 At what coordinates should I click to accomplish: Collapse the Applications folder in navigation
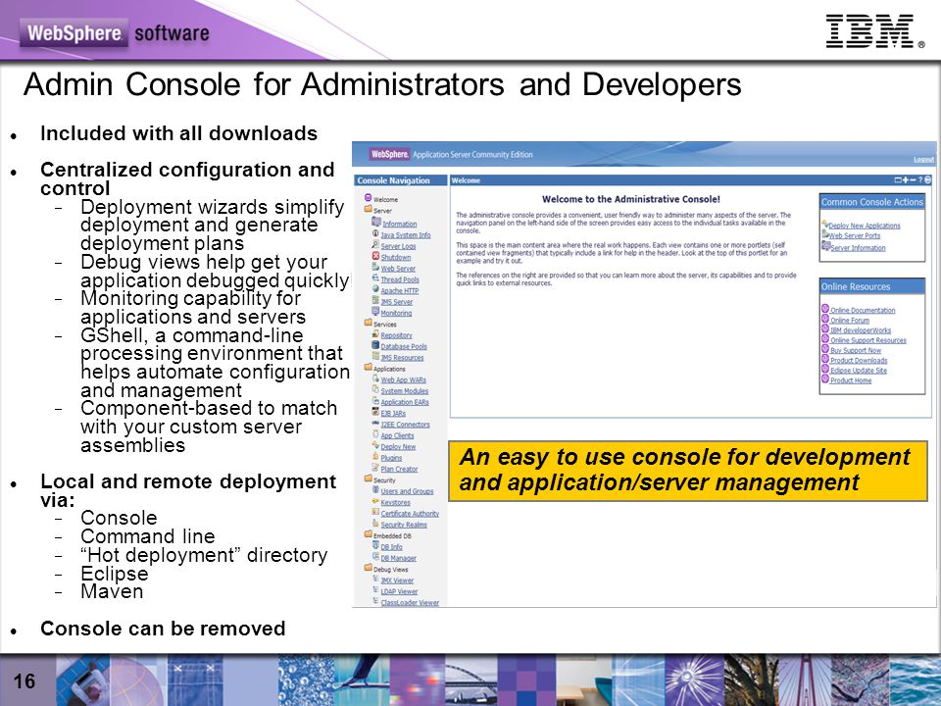point(368,368)
